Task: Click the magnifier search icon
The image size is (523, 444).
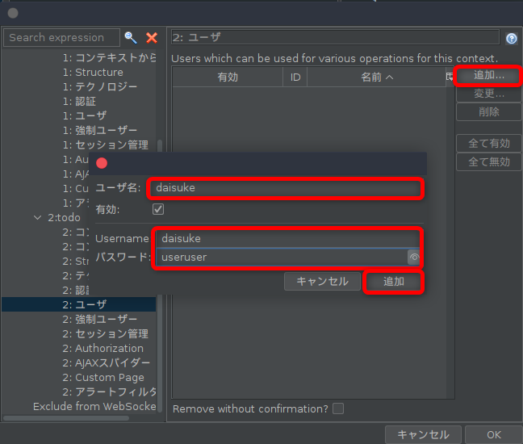Action: 131,38
